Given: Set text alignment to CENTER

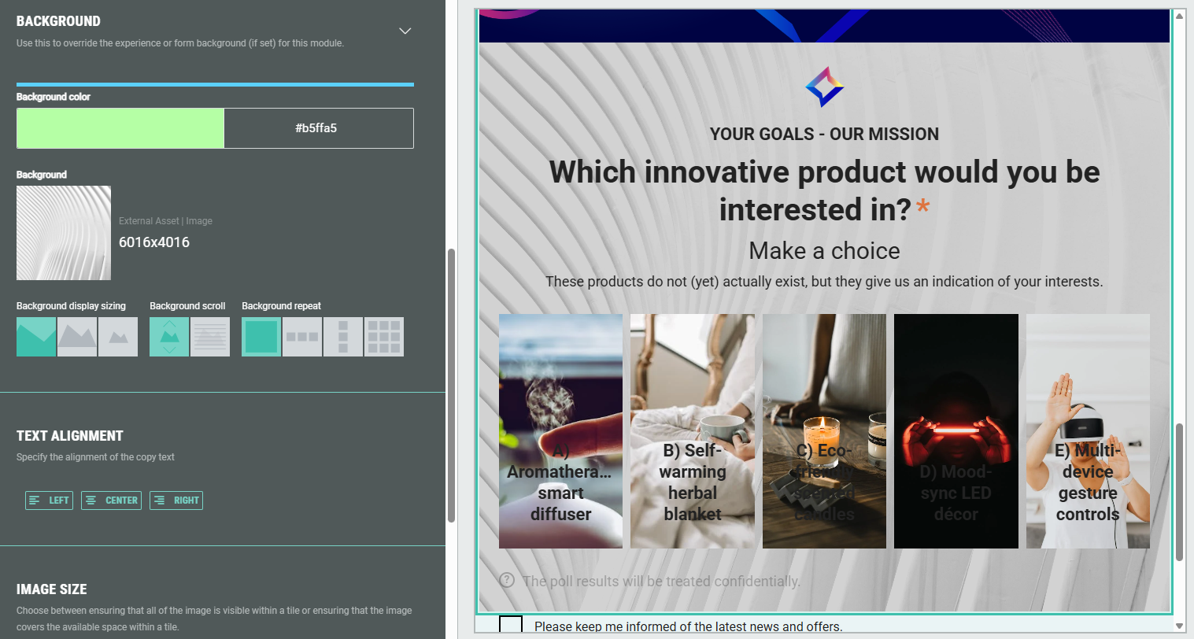Looking at the screenshot, I should tap(111, 500).
